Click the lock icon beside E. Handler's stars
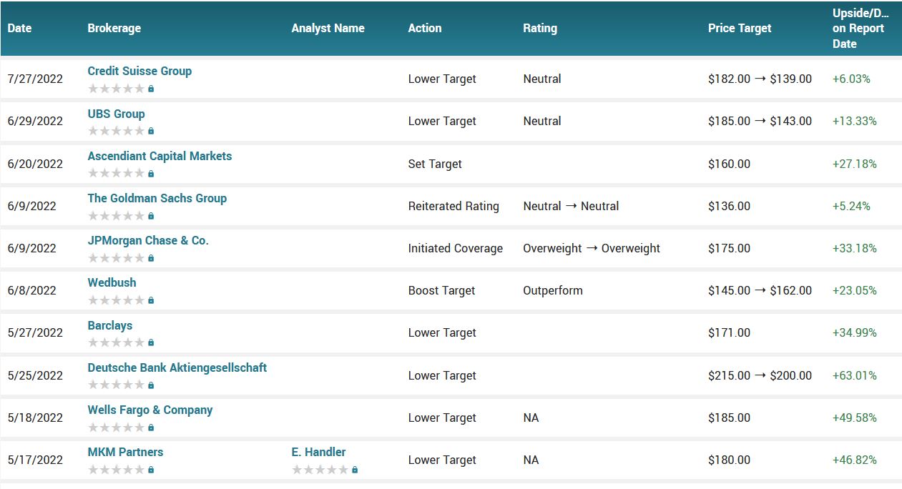This screenshot has height=489, width=902. tap(355, 470)
